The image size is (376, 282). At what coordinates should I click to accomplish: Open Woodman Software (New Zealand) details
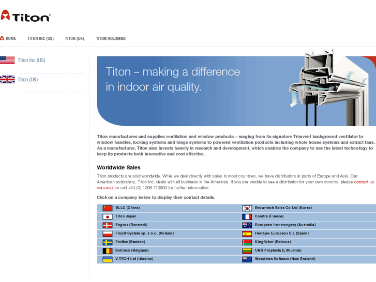(x=285, y=259)
